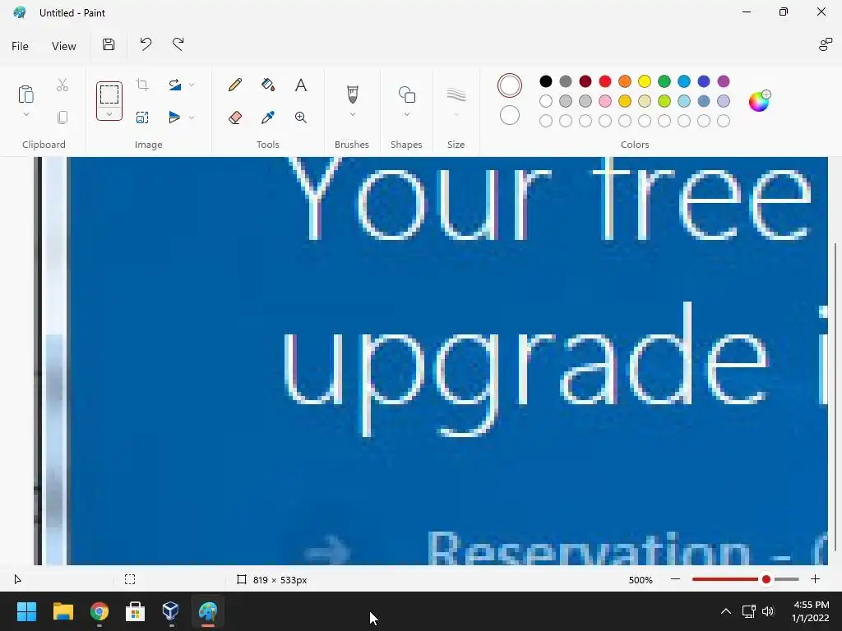Click the Rotate icon
Image resolution: width=842 pixels, height=631 pixels.
(174, 85)
